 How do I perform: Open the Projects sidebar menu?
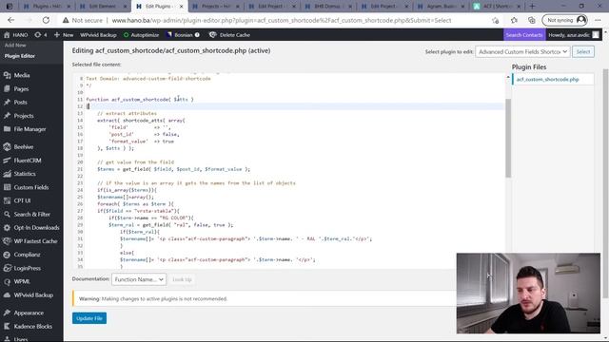click(24, 116)
